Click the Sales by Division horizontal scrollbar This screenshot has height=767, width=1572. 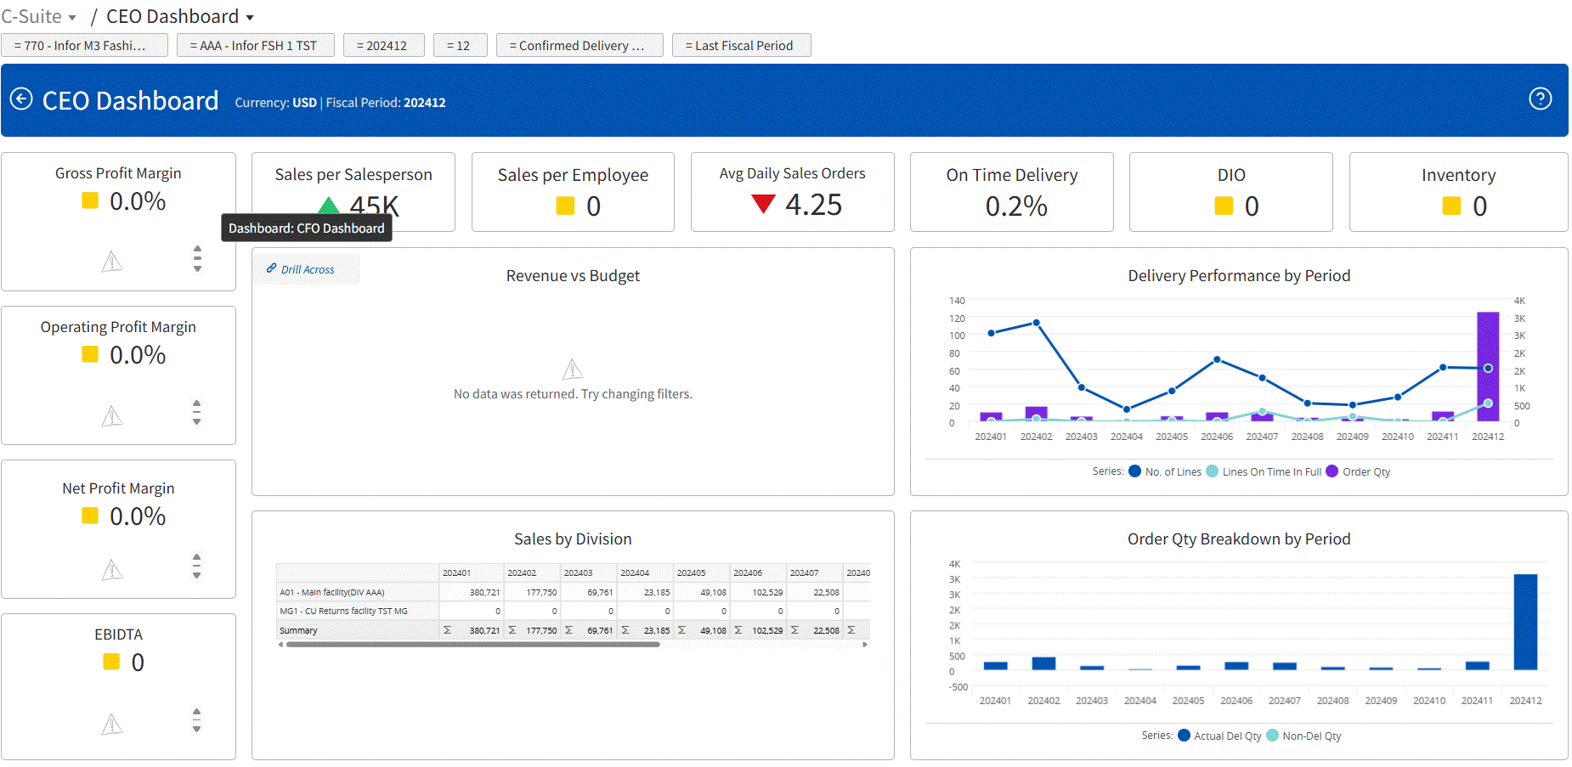(472, 645)
